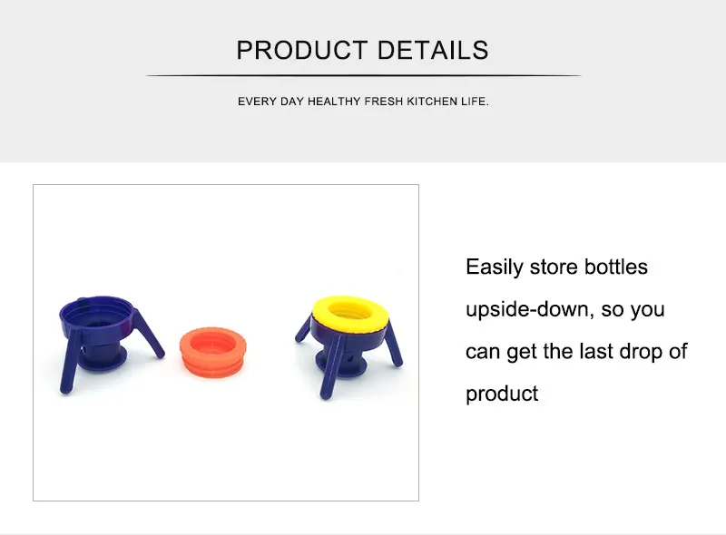Click the word 'PRODUCT' in the title
This screenshot has width=726, height=535.
[302, 50]
